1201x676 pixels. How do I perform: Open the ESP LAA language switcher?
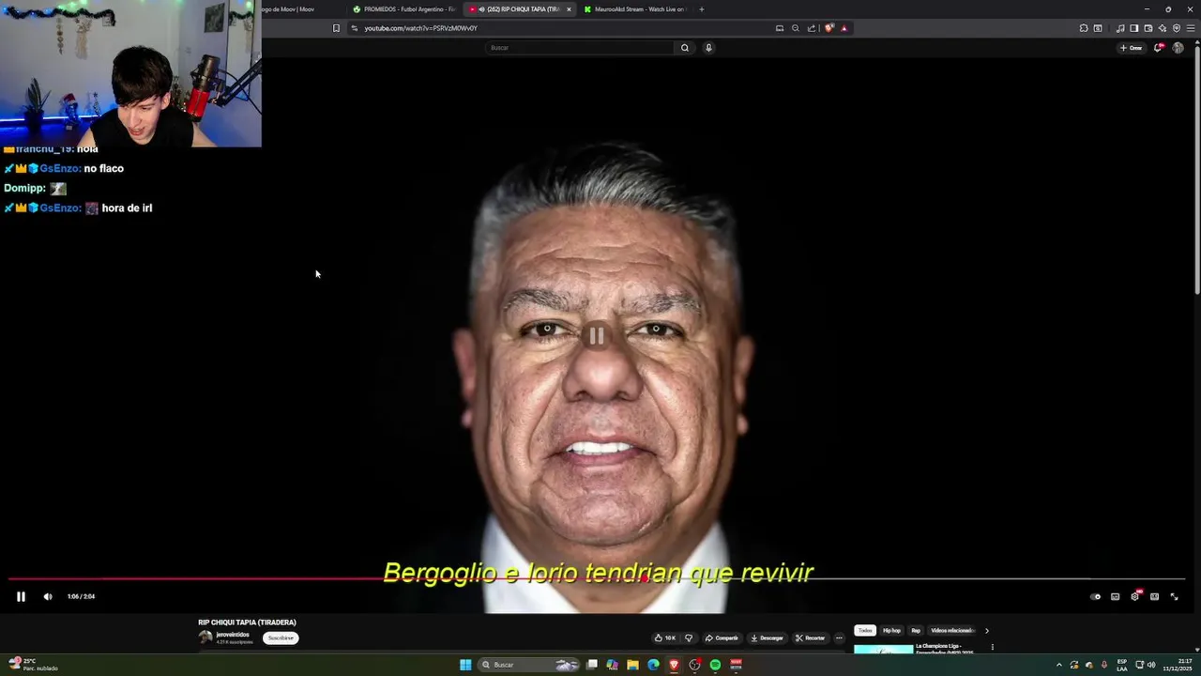tap(1122, 665)
